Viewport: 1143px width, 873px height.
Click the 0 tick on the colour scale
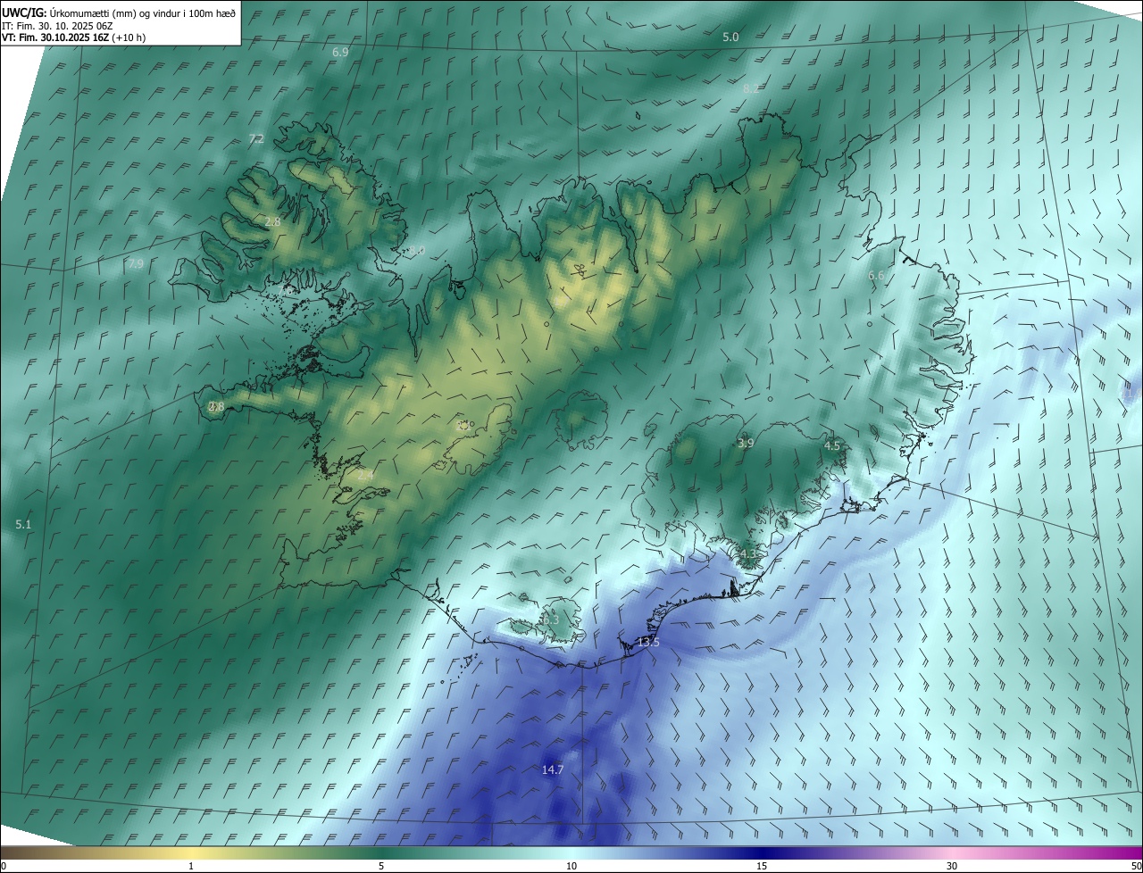pos(4,867)
